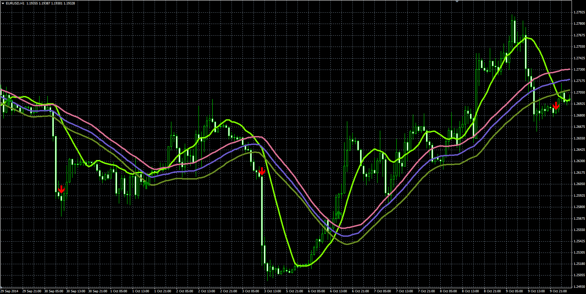586x294 pixels.
Task: Click the 8 Oct 13:00 time axis label
Action: point(471,291)
